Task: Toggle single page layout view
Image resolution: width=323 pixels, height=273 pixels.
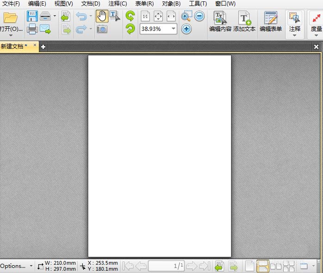Action: point(250,266)
